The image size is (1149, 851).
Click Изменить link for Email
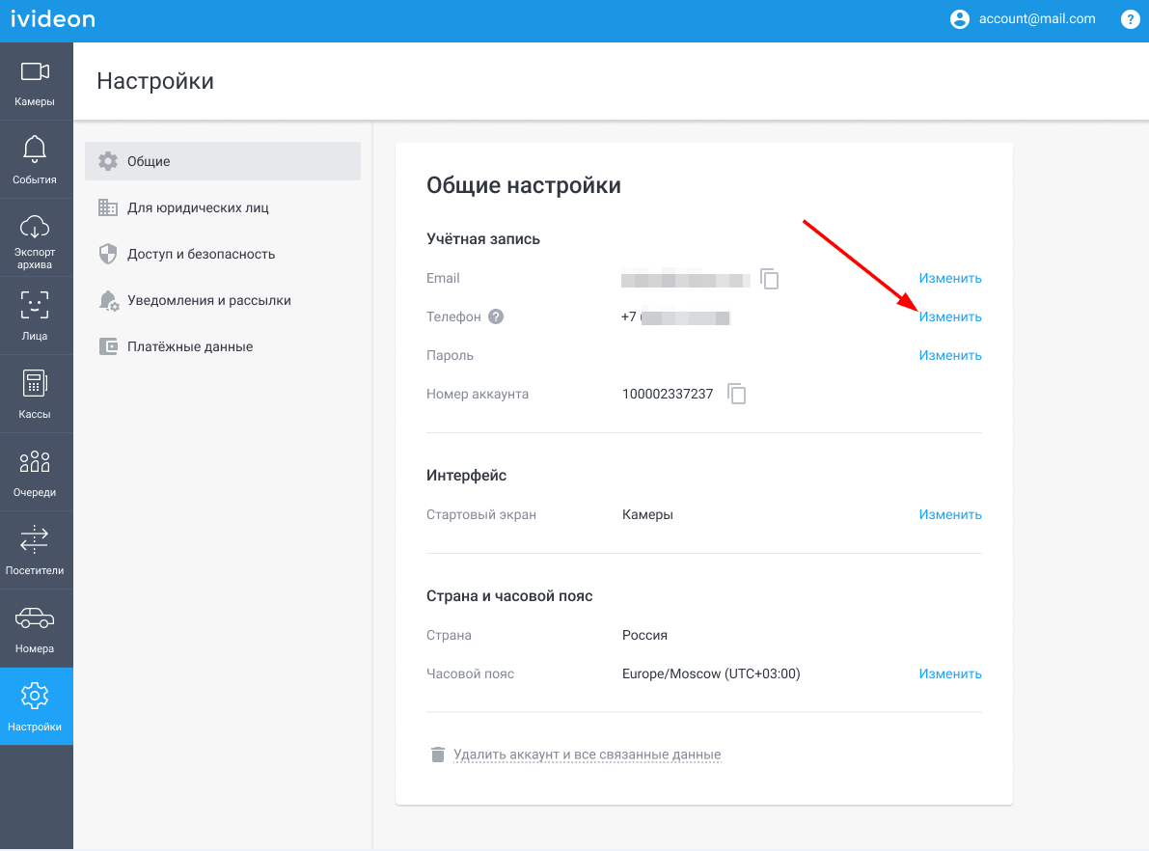949,279
